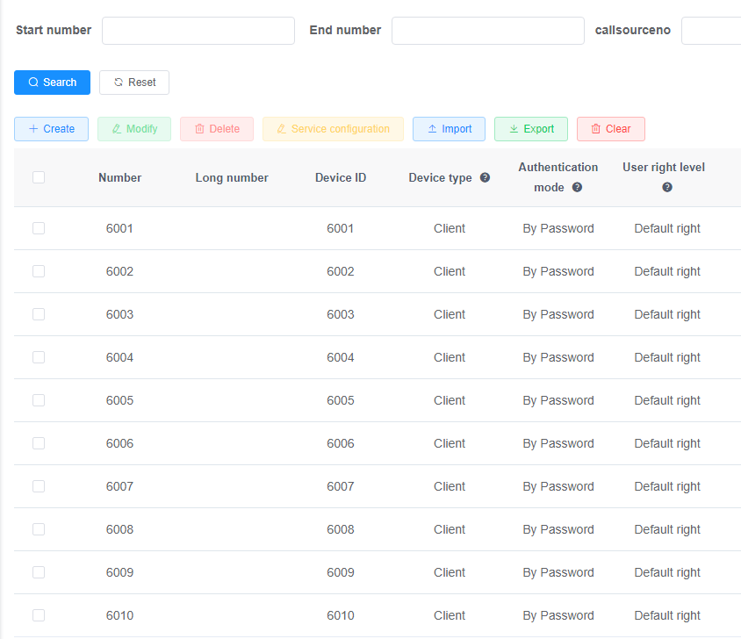Click "Default right" in row 6004
741x639 pixels.
coord(667,357)
